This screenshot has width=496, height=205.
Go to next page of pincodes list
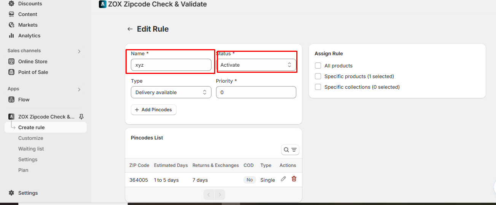pyautogui.click(x=219, y=195)
